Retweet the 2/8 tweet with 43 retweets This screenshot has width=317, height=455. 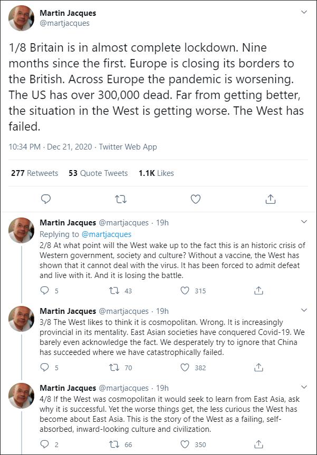[x=114, y=291]
